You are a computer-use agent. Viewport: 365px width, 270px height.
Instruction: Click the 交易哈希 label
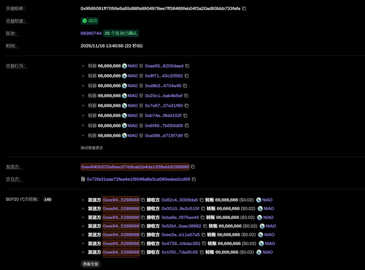(16, 9)
